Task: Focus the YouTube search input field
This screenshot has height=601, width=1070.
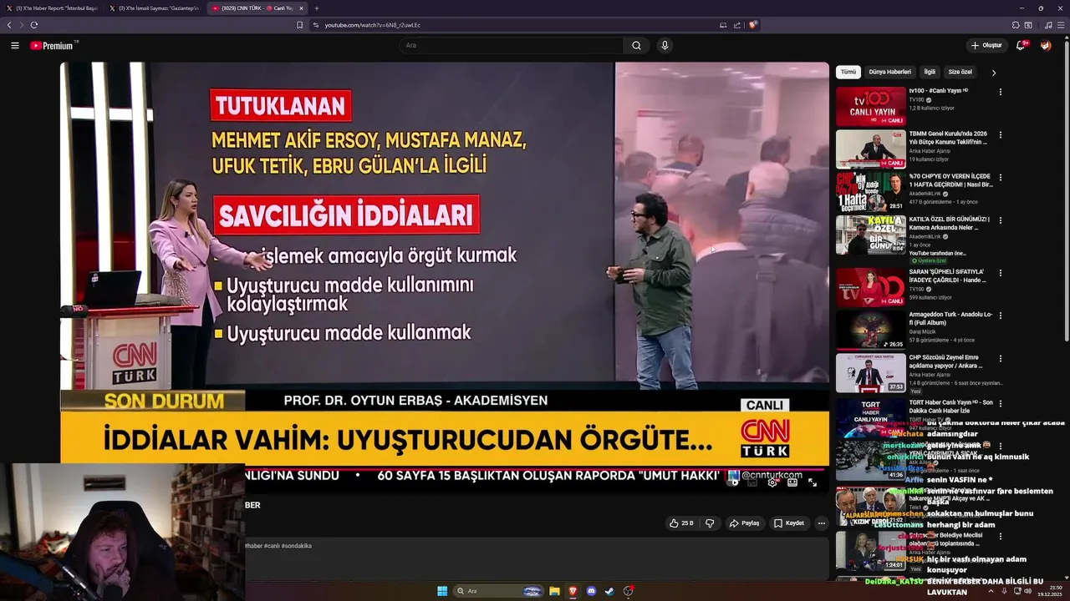Action: (511, 45)
